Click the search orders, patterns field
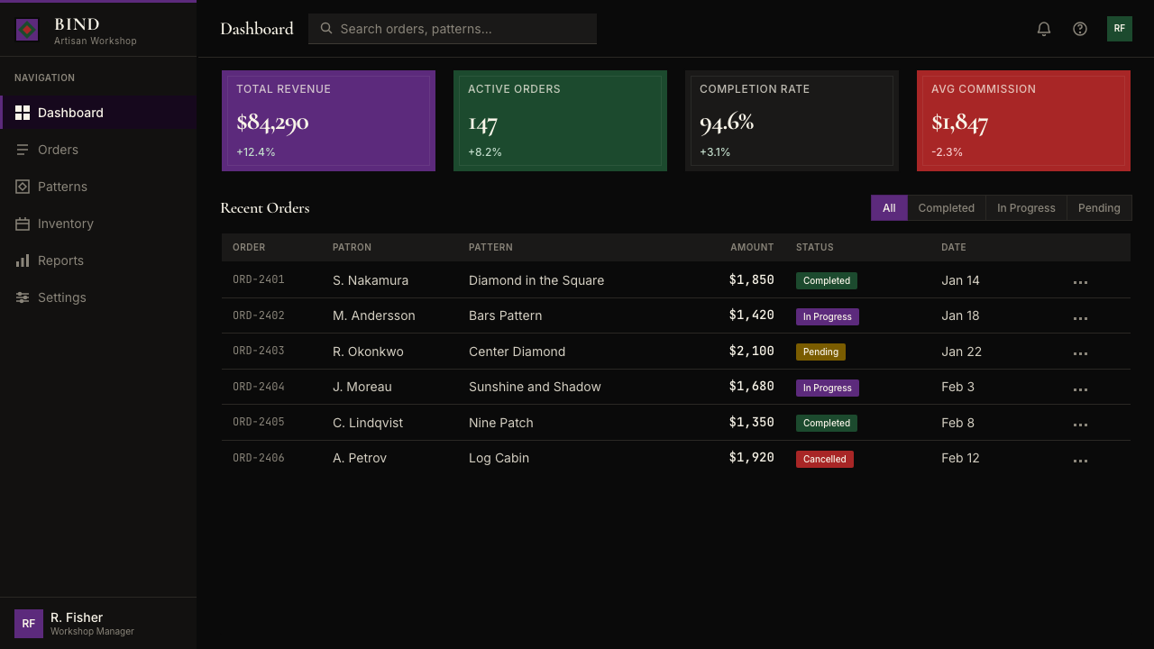 point(453,29)
